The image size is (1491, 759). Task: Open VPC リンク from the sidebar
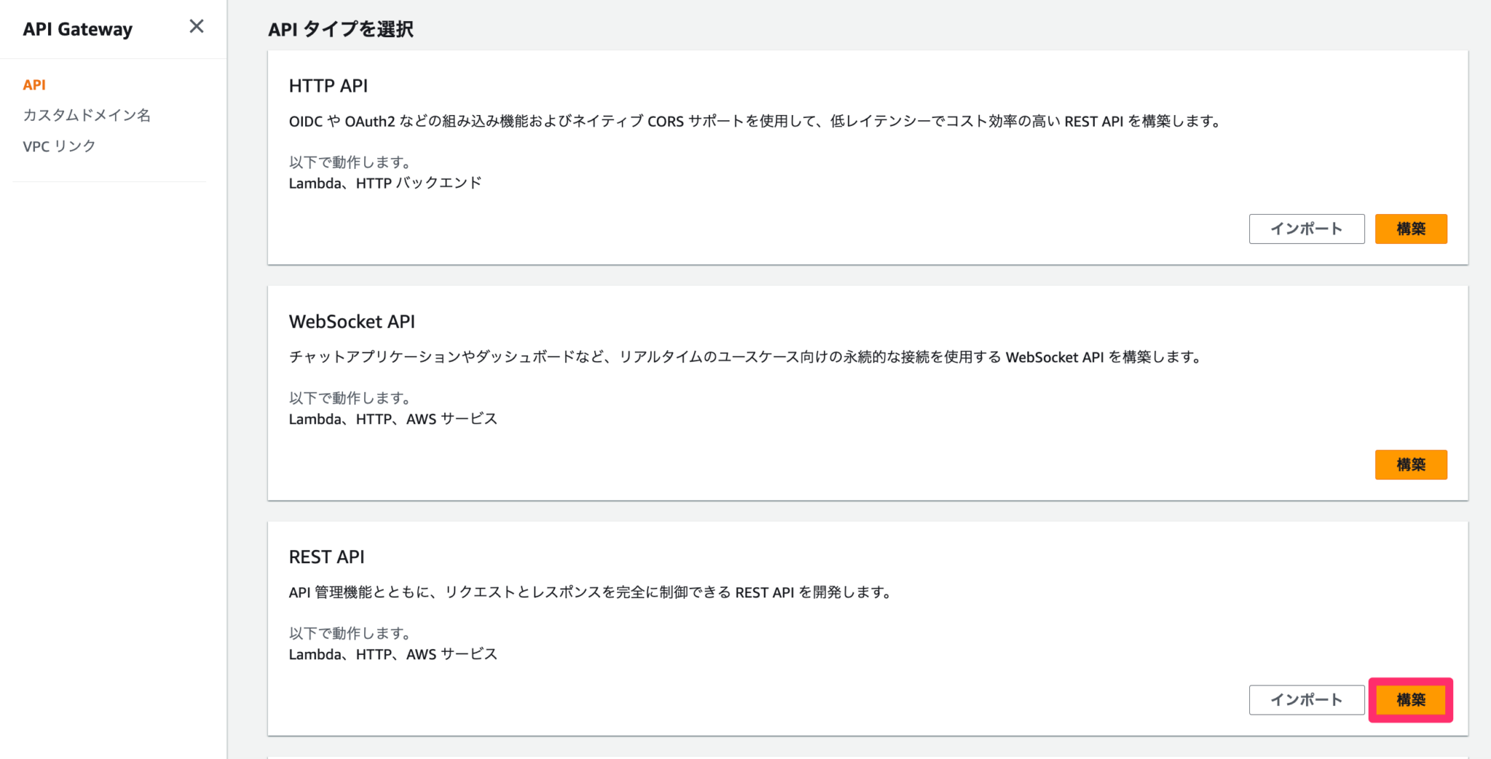coord(59,146)
